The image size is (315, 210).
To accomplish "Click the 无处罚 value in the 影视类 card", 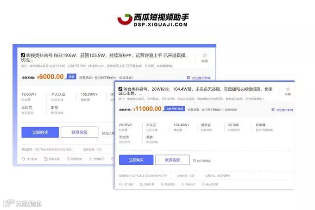I will tap(27, 107).
